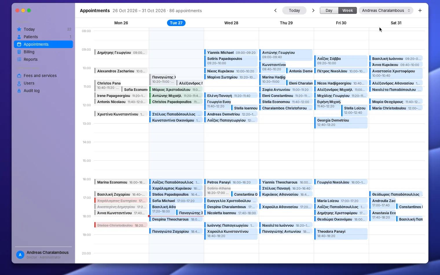Open Georgia Demetriou 12:40 appointment
The width and height of the screenshot is (440, 275).
pyautogui.click(x=341, y=123)
